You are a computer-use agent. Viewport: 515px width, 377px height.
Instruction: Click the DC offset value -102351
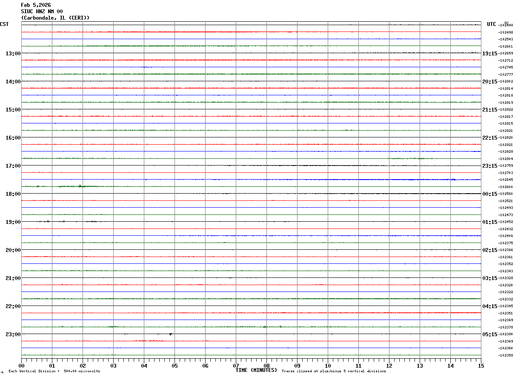[506, 313]
